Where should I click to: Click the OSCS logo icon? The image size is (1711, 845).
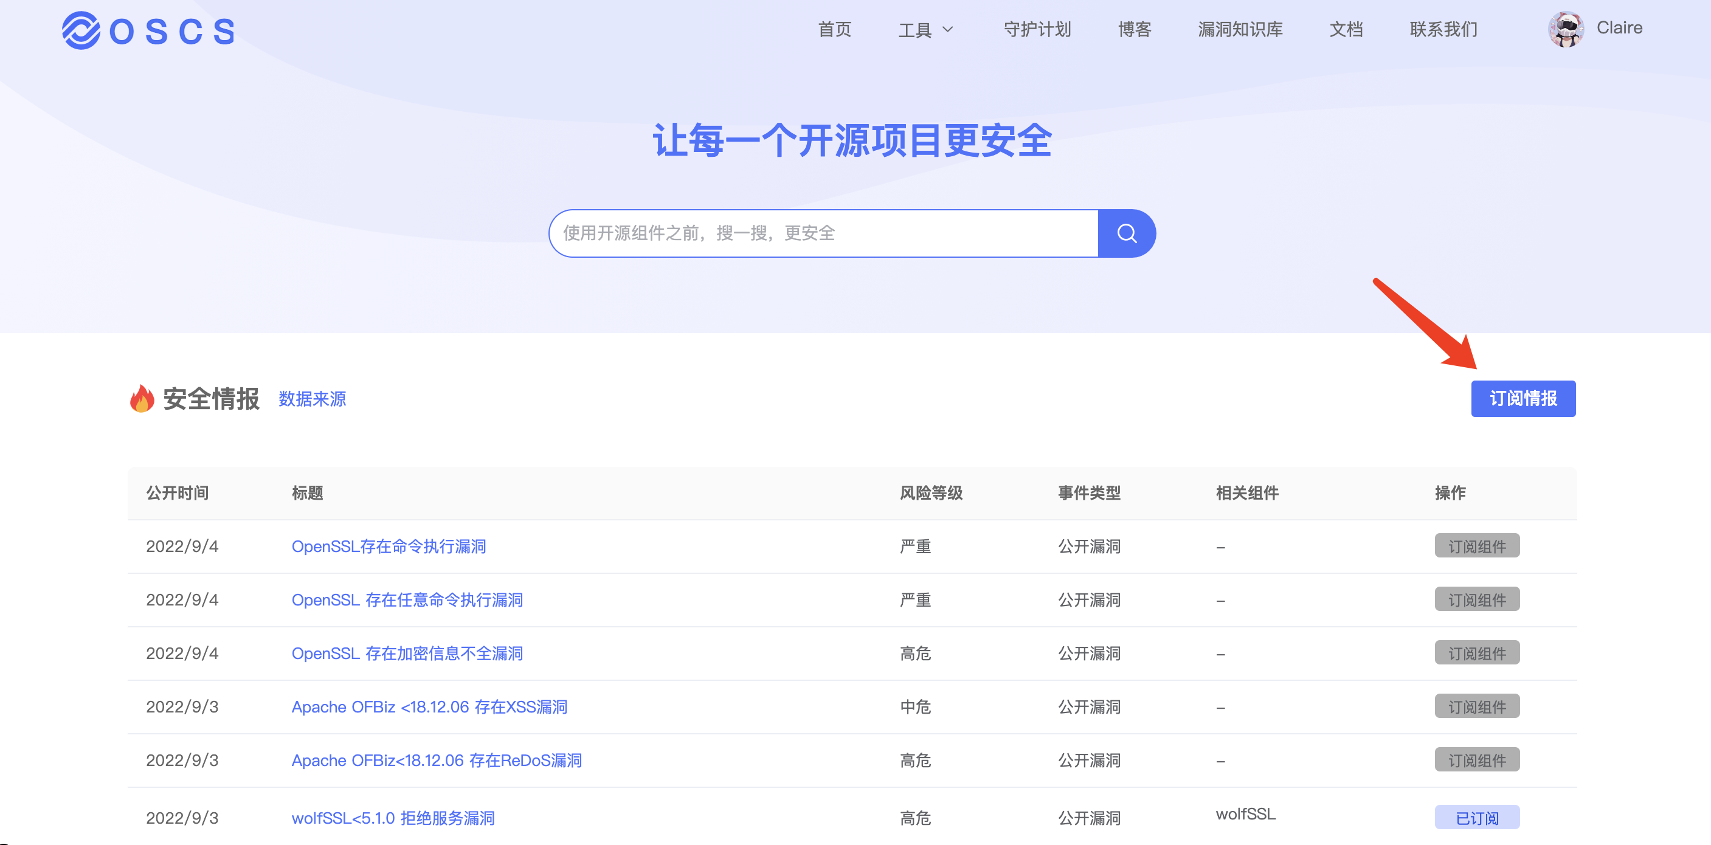pos(80,30)
